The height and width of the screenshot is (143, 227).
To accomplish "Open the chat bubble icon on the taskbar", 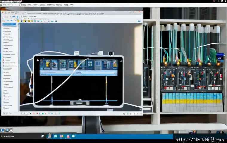I will click(x=73, y=136).
